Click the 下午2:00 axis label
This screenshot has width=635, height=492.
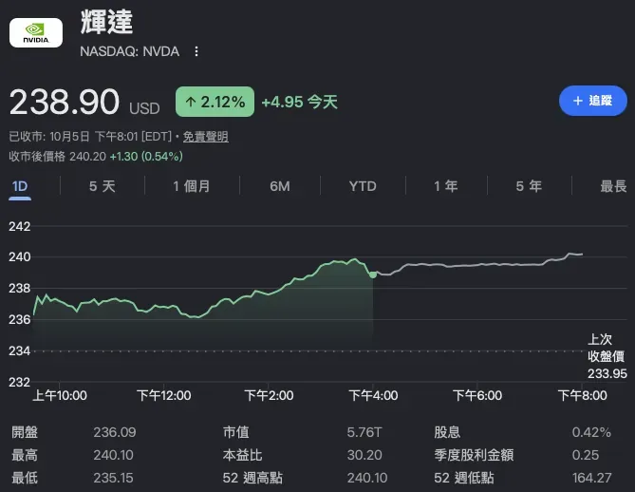tap(269, 395)
